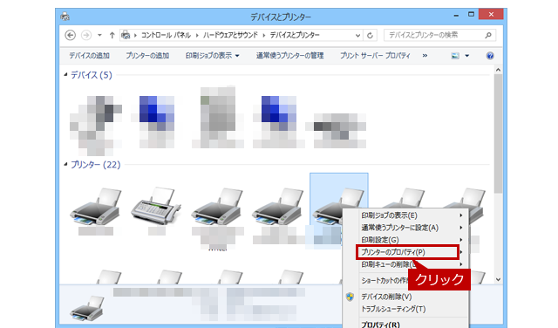Click window title bar printer icon
Viewport: 558px width, 328px height.
click(65, 17)
